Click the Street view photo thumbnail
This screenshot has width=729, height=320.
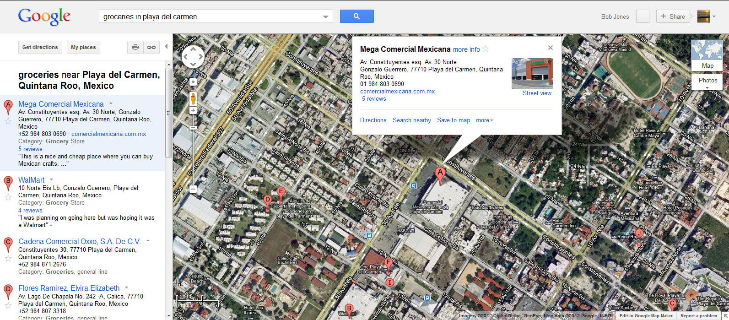532,73
